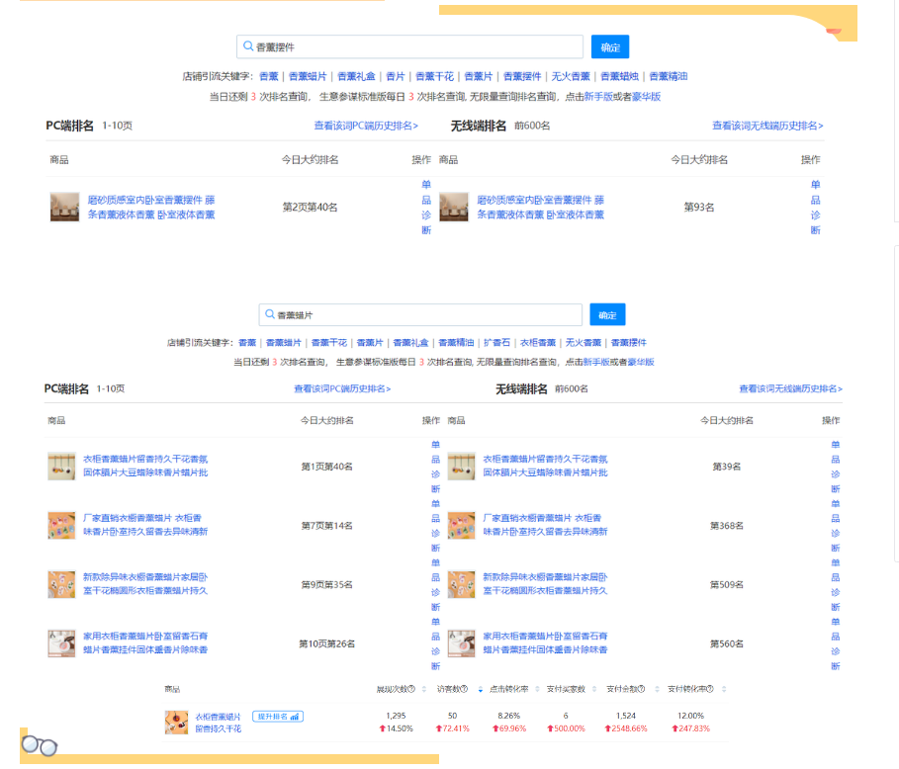Image resolution: width=899 pixels, height=769 pixels.
Task: Choose the 衣柜香薰 keyword link
Action: coord(537,343)
